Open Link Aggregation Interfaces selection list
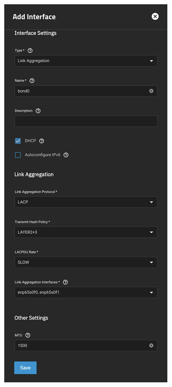The width and height of the screenshot is (172, 387). pyautogui.click(x=86, y=293)
